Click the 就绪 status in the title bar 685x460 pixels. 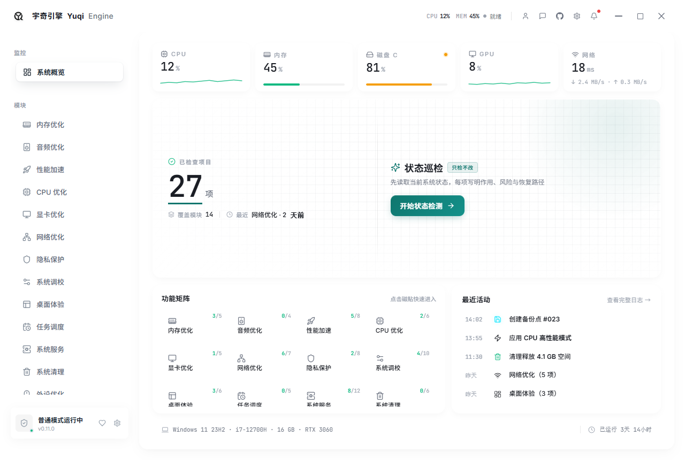pyautogui.click(x=493, y=17)
